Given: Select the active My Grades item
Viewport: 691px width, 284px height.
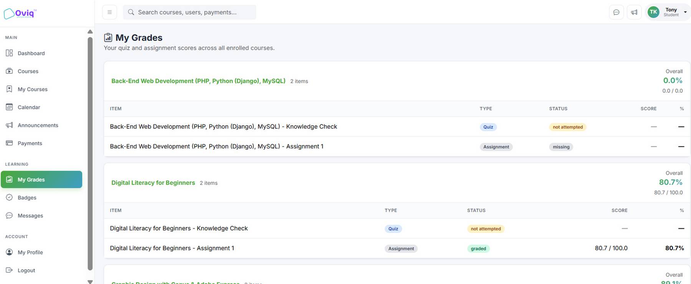Looking at the screenshot, I should coord(41,179).
